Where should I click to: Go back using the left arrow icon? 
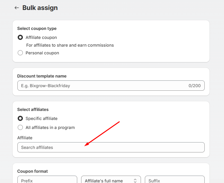(17, 8)
